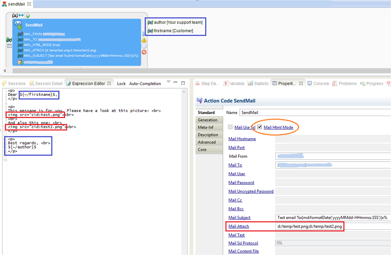Screen dimensions: 391x255
Task: Click the Mail Hostname link label
Action: pos(242,139)
